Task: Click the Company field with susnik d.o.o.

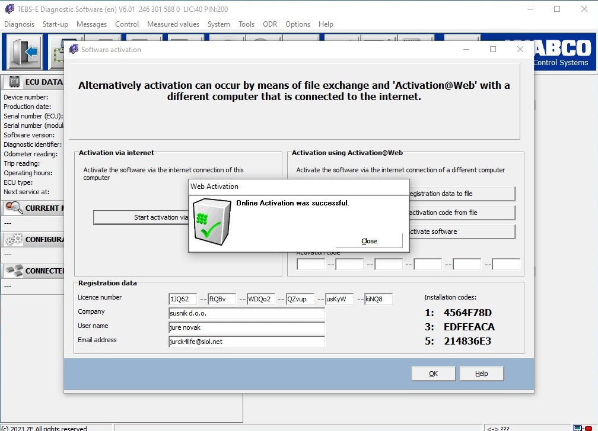Action: (x=247, y=313)
